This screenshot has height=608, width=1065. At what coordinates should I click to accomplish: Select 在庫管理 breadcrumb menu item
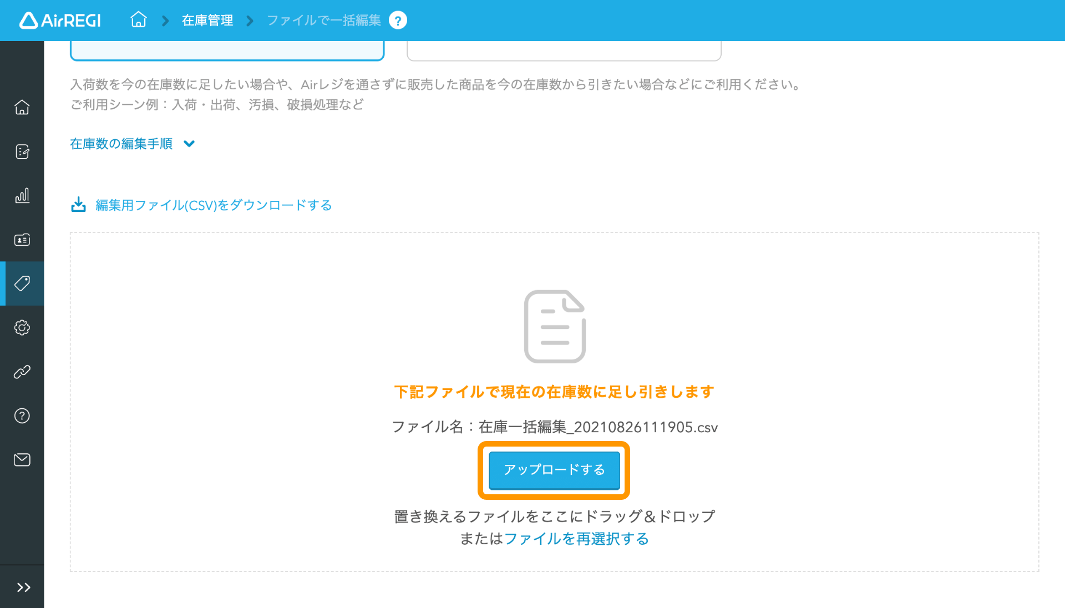coord(207,20)
